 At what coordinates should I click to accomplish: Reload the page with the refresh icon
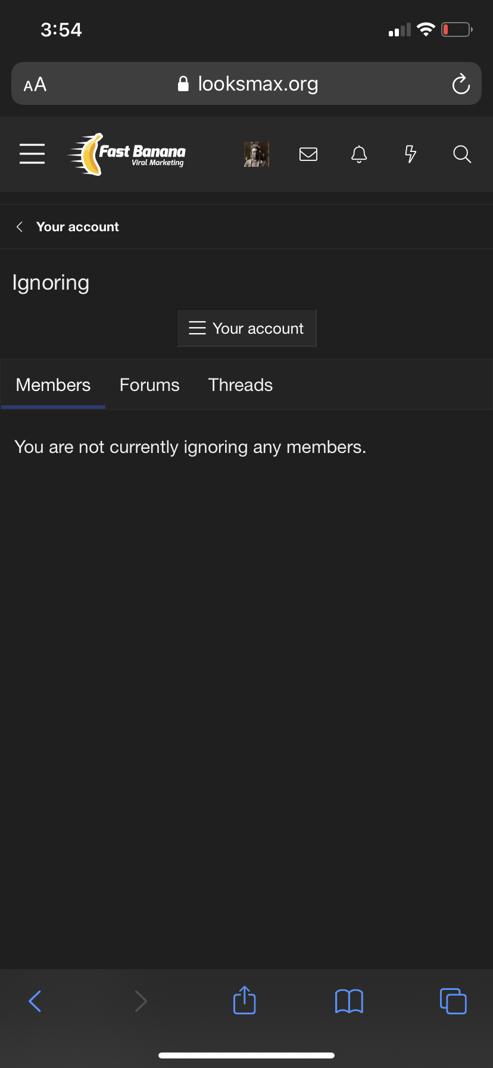tap(461, 84)
